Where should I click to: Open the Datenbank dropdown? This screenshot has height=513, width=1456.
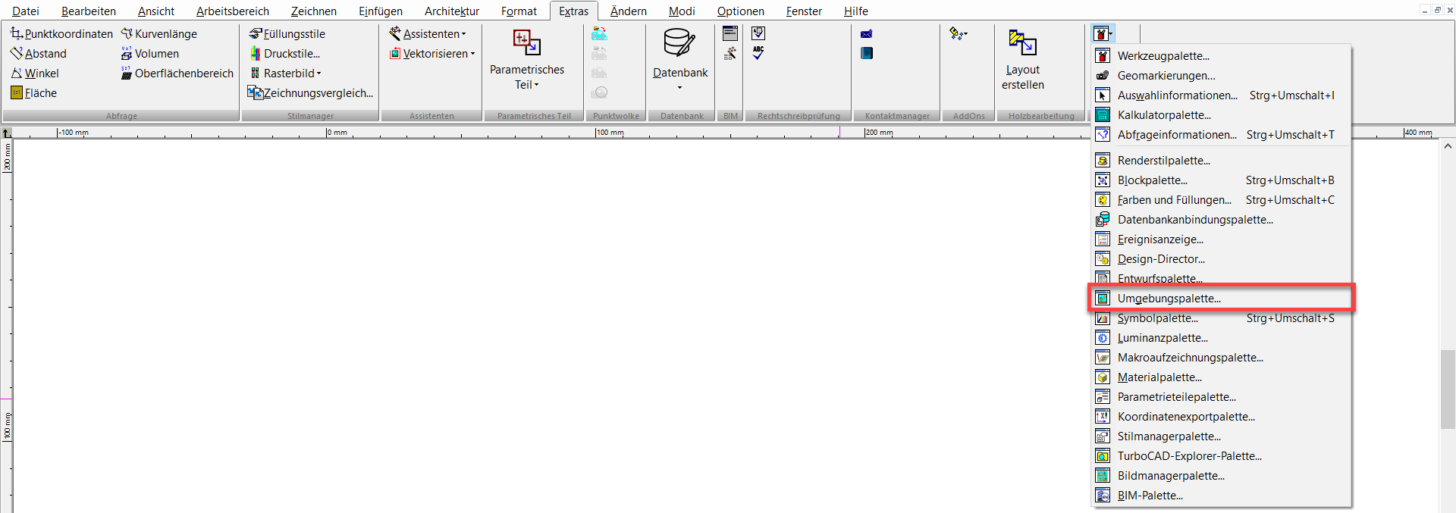click(680, 61)
